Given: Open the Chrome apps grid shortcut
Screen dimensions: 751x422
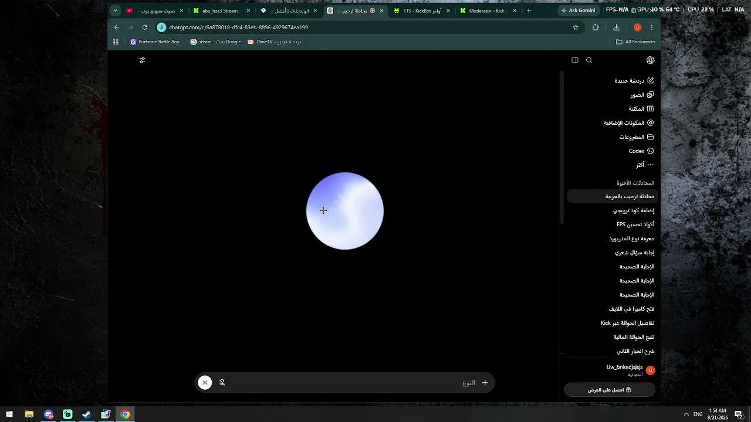Looking at the screenshot, I should coord(116,42).
